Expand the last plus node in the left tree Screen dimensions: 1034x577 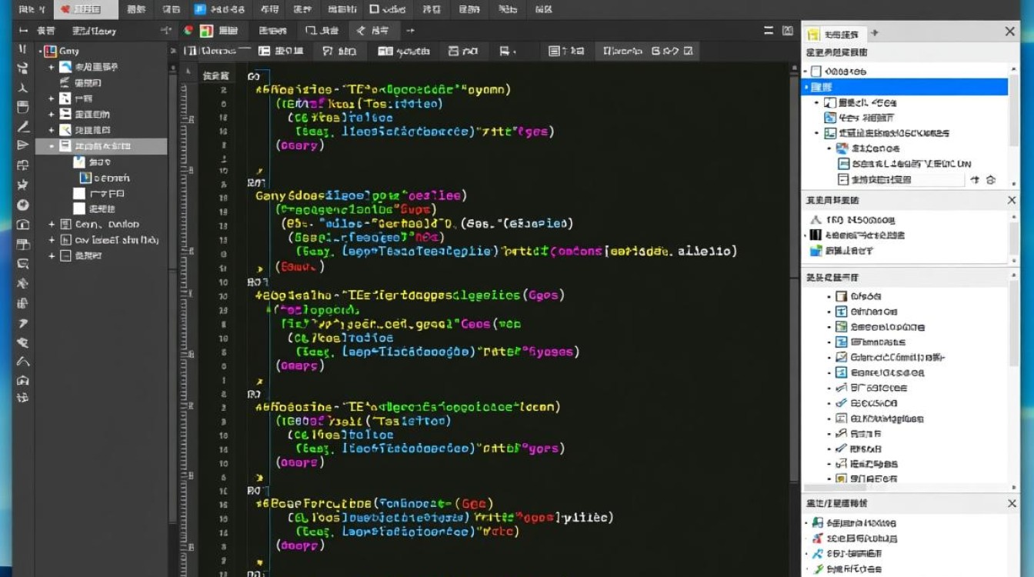point(52,255)
